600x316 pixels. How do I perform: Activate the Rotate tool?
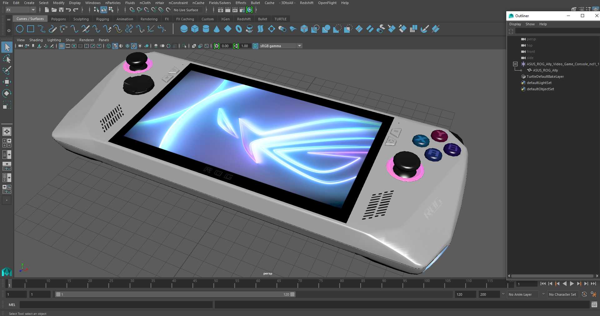pos(7,93)
